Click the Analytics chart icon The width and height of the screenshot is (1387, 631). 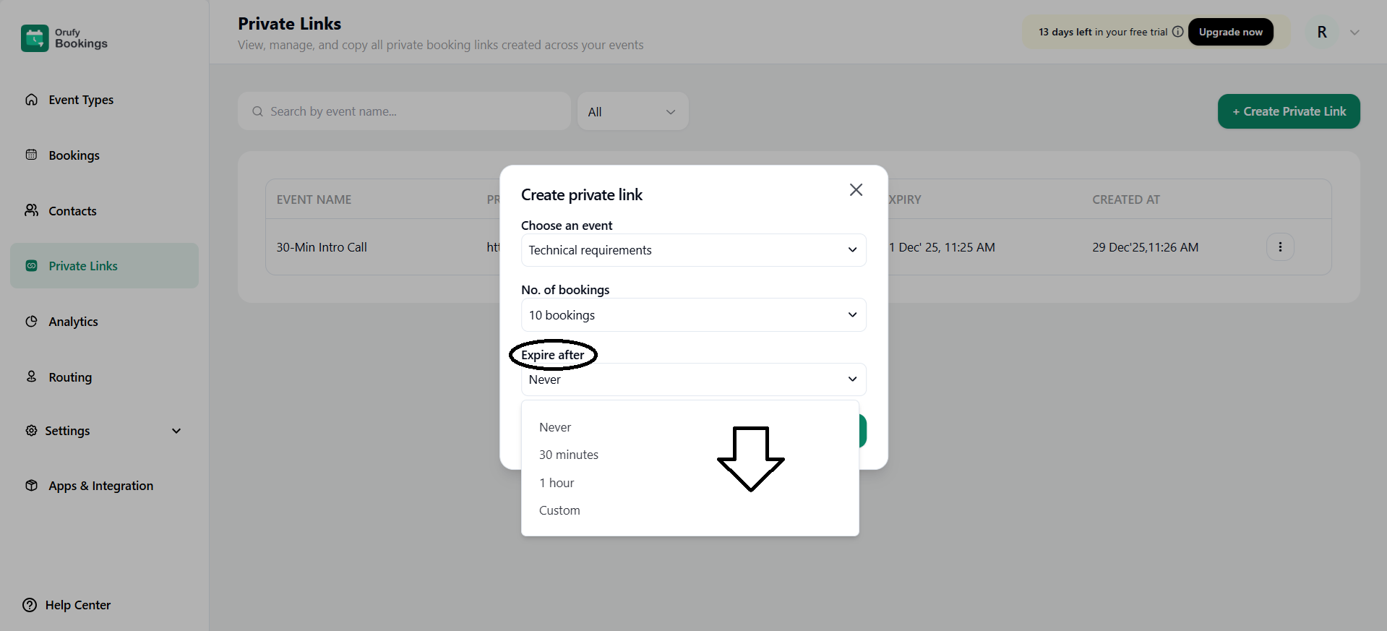32,321
